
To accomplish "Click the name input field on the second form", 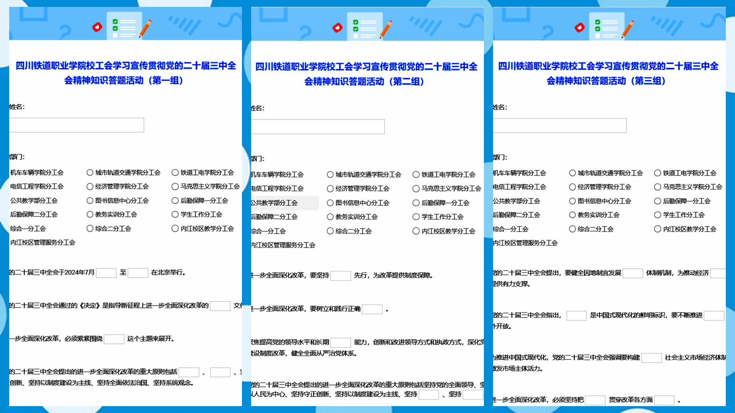I will pyautogui.click(x=318, y=126).
